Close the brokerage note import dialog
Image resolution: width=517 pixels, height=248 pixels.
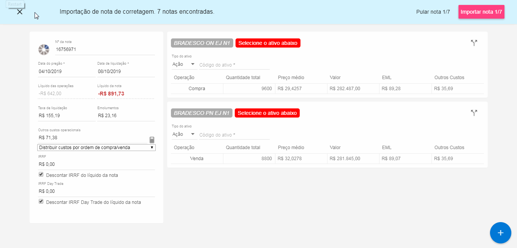click(20, 12)
